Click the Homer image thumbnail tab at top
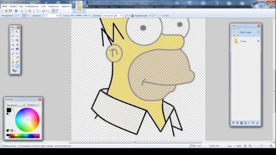 (x=79, y=7)
